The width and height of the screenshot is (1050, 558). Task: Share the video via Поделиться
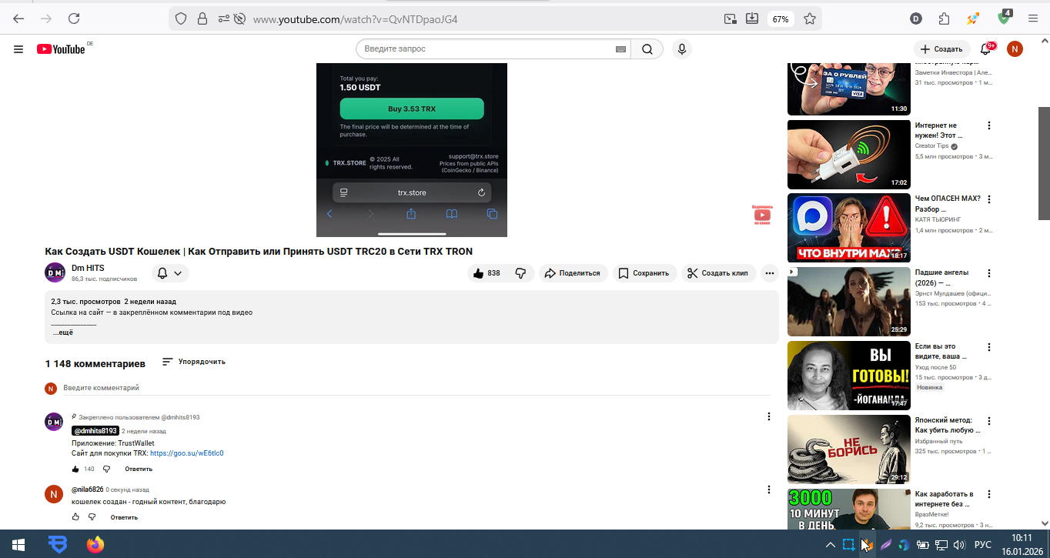pyautogui.click(x=573, y=273)
